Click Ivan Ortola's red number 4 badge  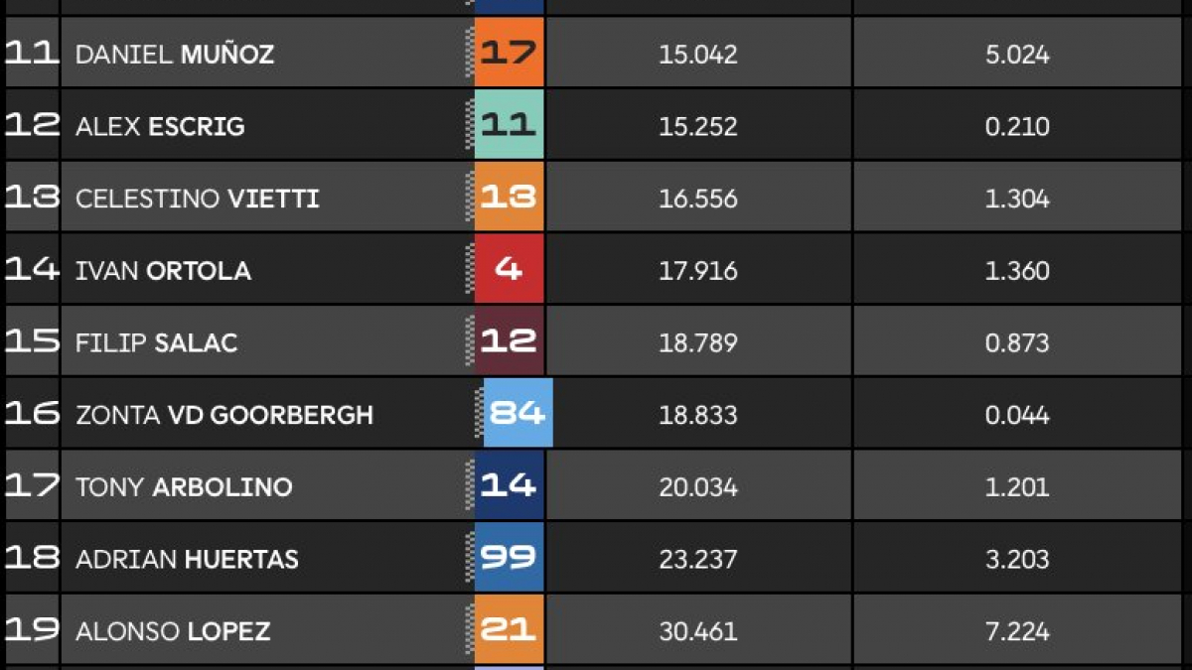pos(509,269)
